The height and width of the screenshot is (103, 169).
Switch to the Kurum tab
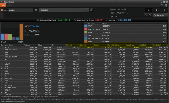[9, 5]
